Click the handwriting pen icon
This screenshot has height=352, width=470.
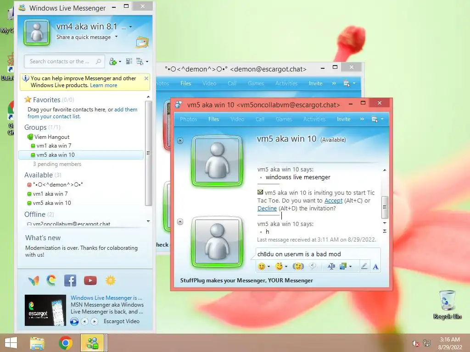click(364, 266)
